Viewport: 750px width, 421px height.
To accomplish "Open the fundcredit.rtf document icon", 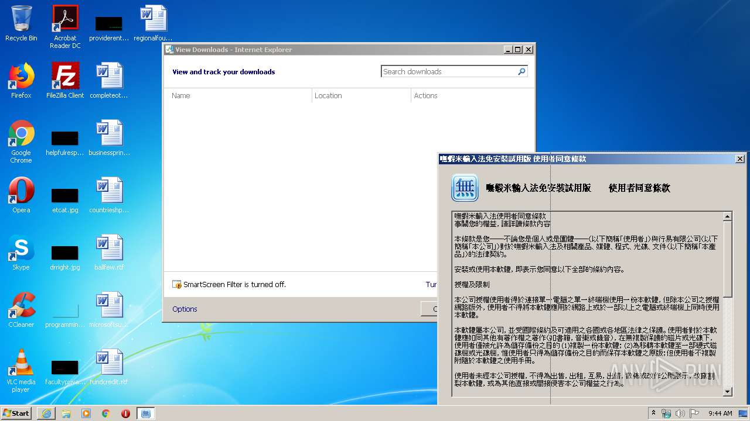I will tap(109, 367).
